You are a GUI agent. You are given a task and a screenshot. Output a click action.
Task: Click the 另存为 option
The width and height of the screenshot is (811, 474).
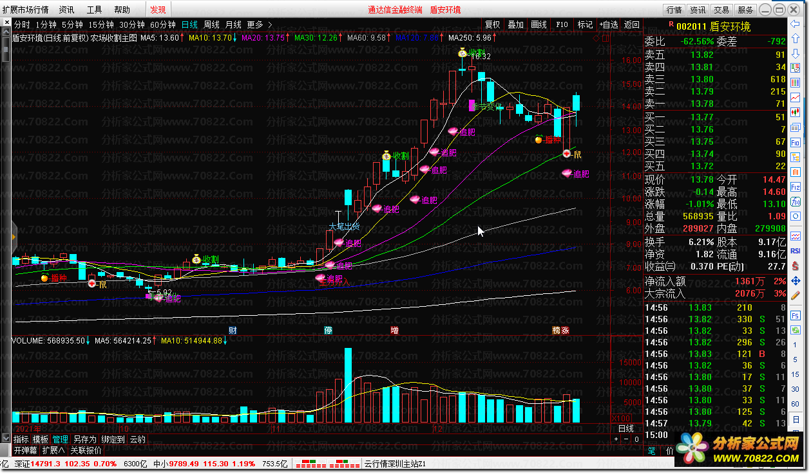coord(84,439)
